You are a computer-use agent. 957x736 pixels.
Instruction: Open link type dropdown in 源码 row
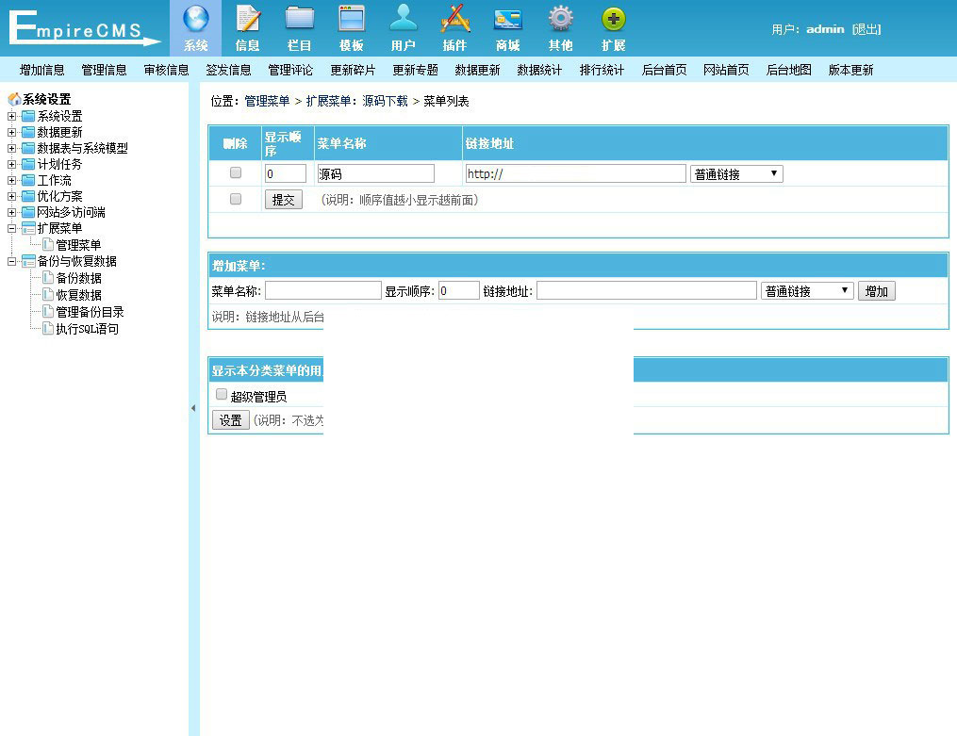tap(736, 174)
